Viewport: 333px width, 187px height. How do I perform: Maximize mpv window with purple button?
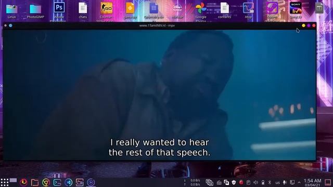coord(309,25)
